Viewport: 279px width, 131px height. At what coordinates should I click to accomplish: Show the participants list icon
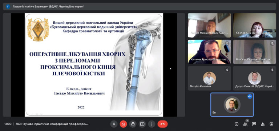(x=245, y=124)
